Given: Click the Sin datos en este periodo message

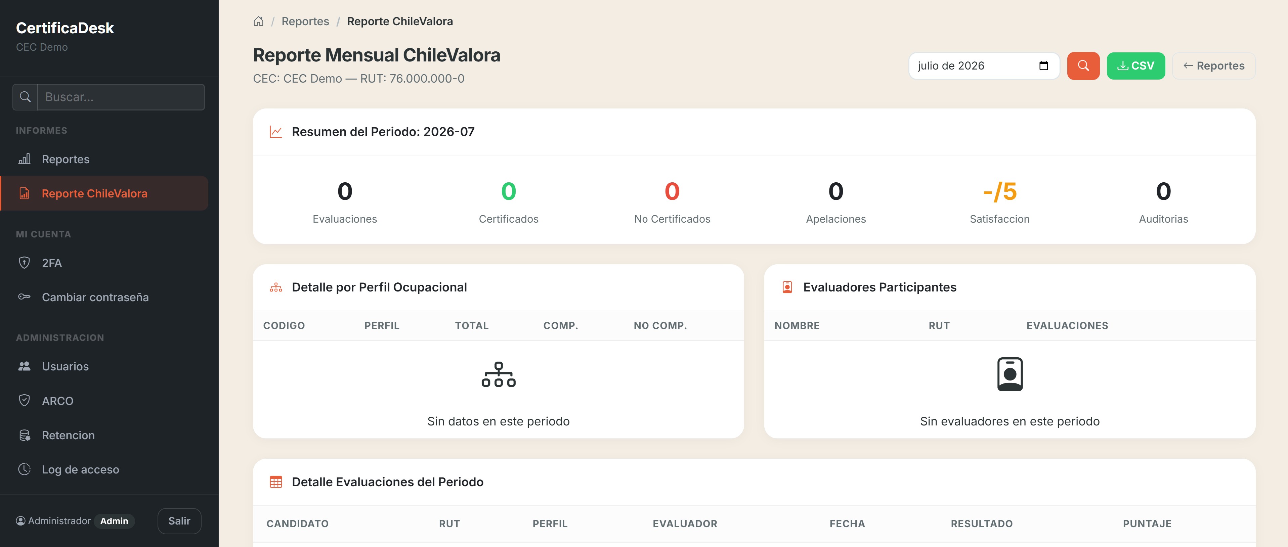Looking at the screenshot, I should tap(499, 421).
